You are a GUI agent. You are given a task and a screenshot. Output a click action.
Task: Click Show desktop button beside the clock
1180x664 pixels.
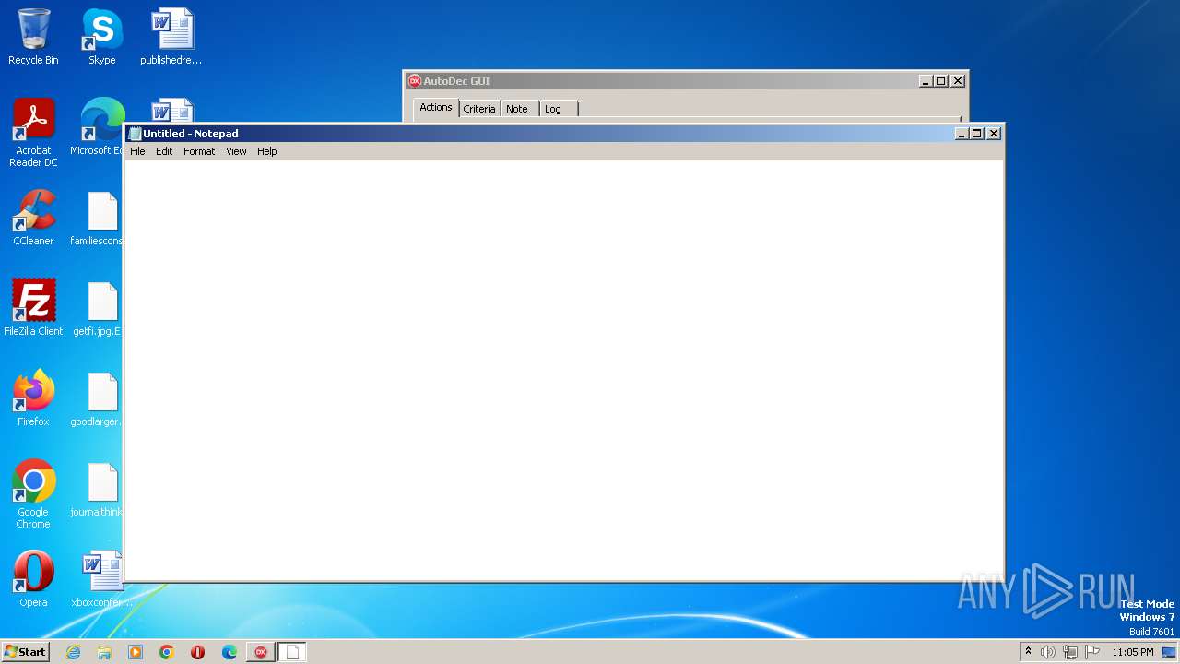coord(1170,652)
